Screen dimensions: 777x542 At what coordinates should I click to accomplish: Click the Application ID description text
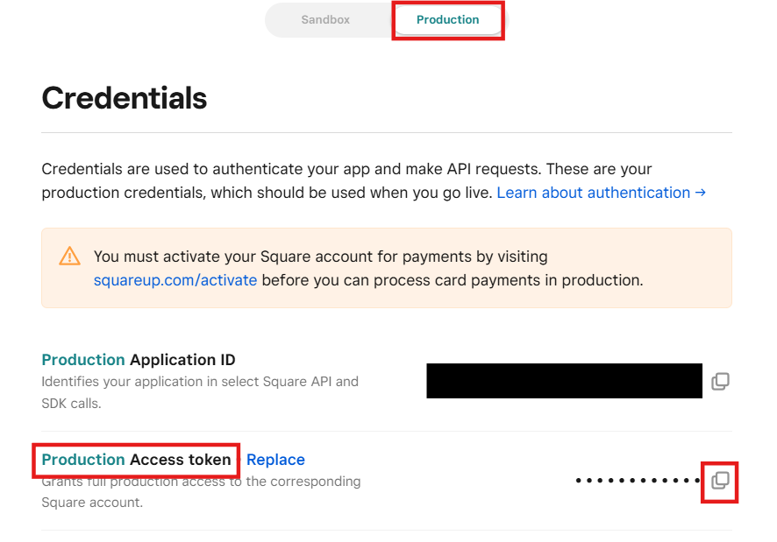200,392
